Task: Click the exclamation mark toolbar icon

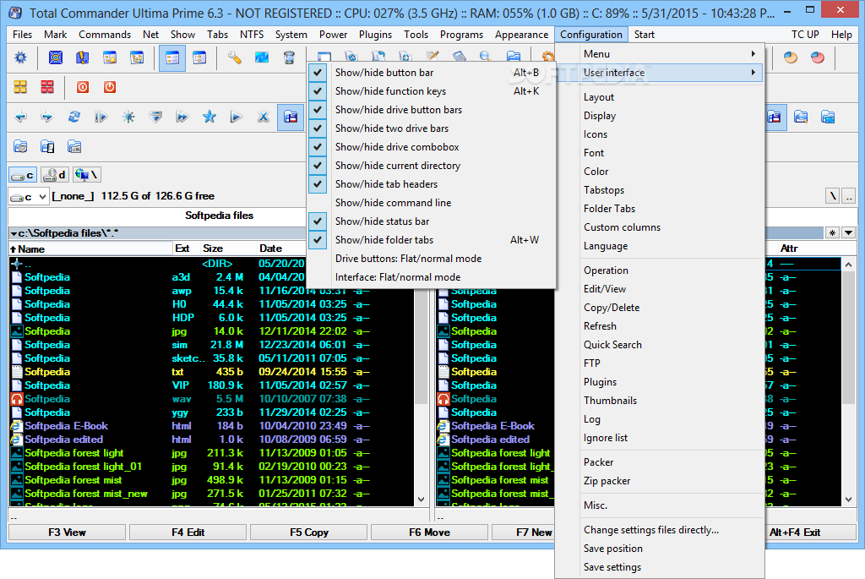Action: tap(82, 57)
